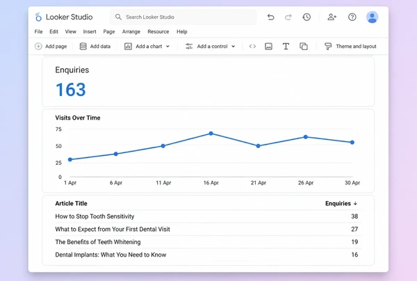Toggle sort on Enquiries column header

tap(341, 204)
